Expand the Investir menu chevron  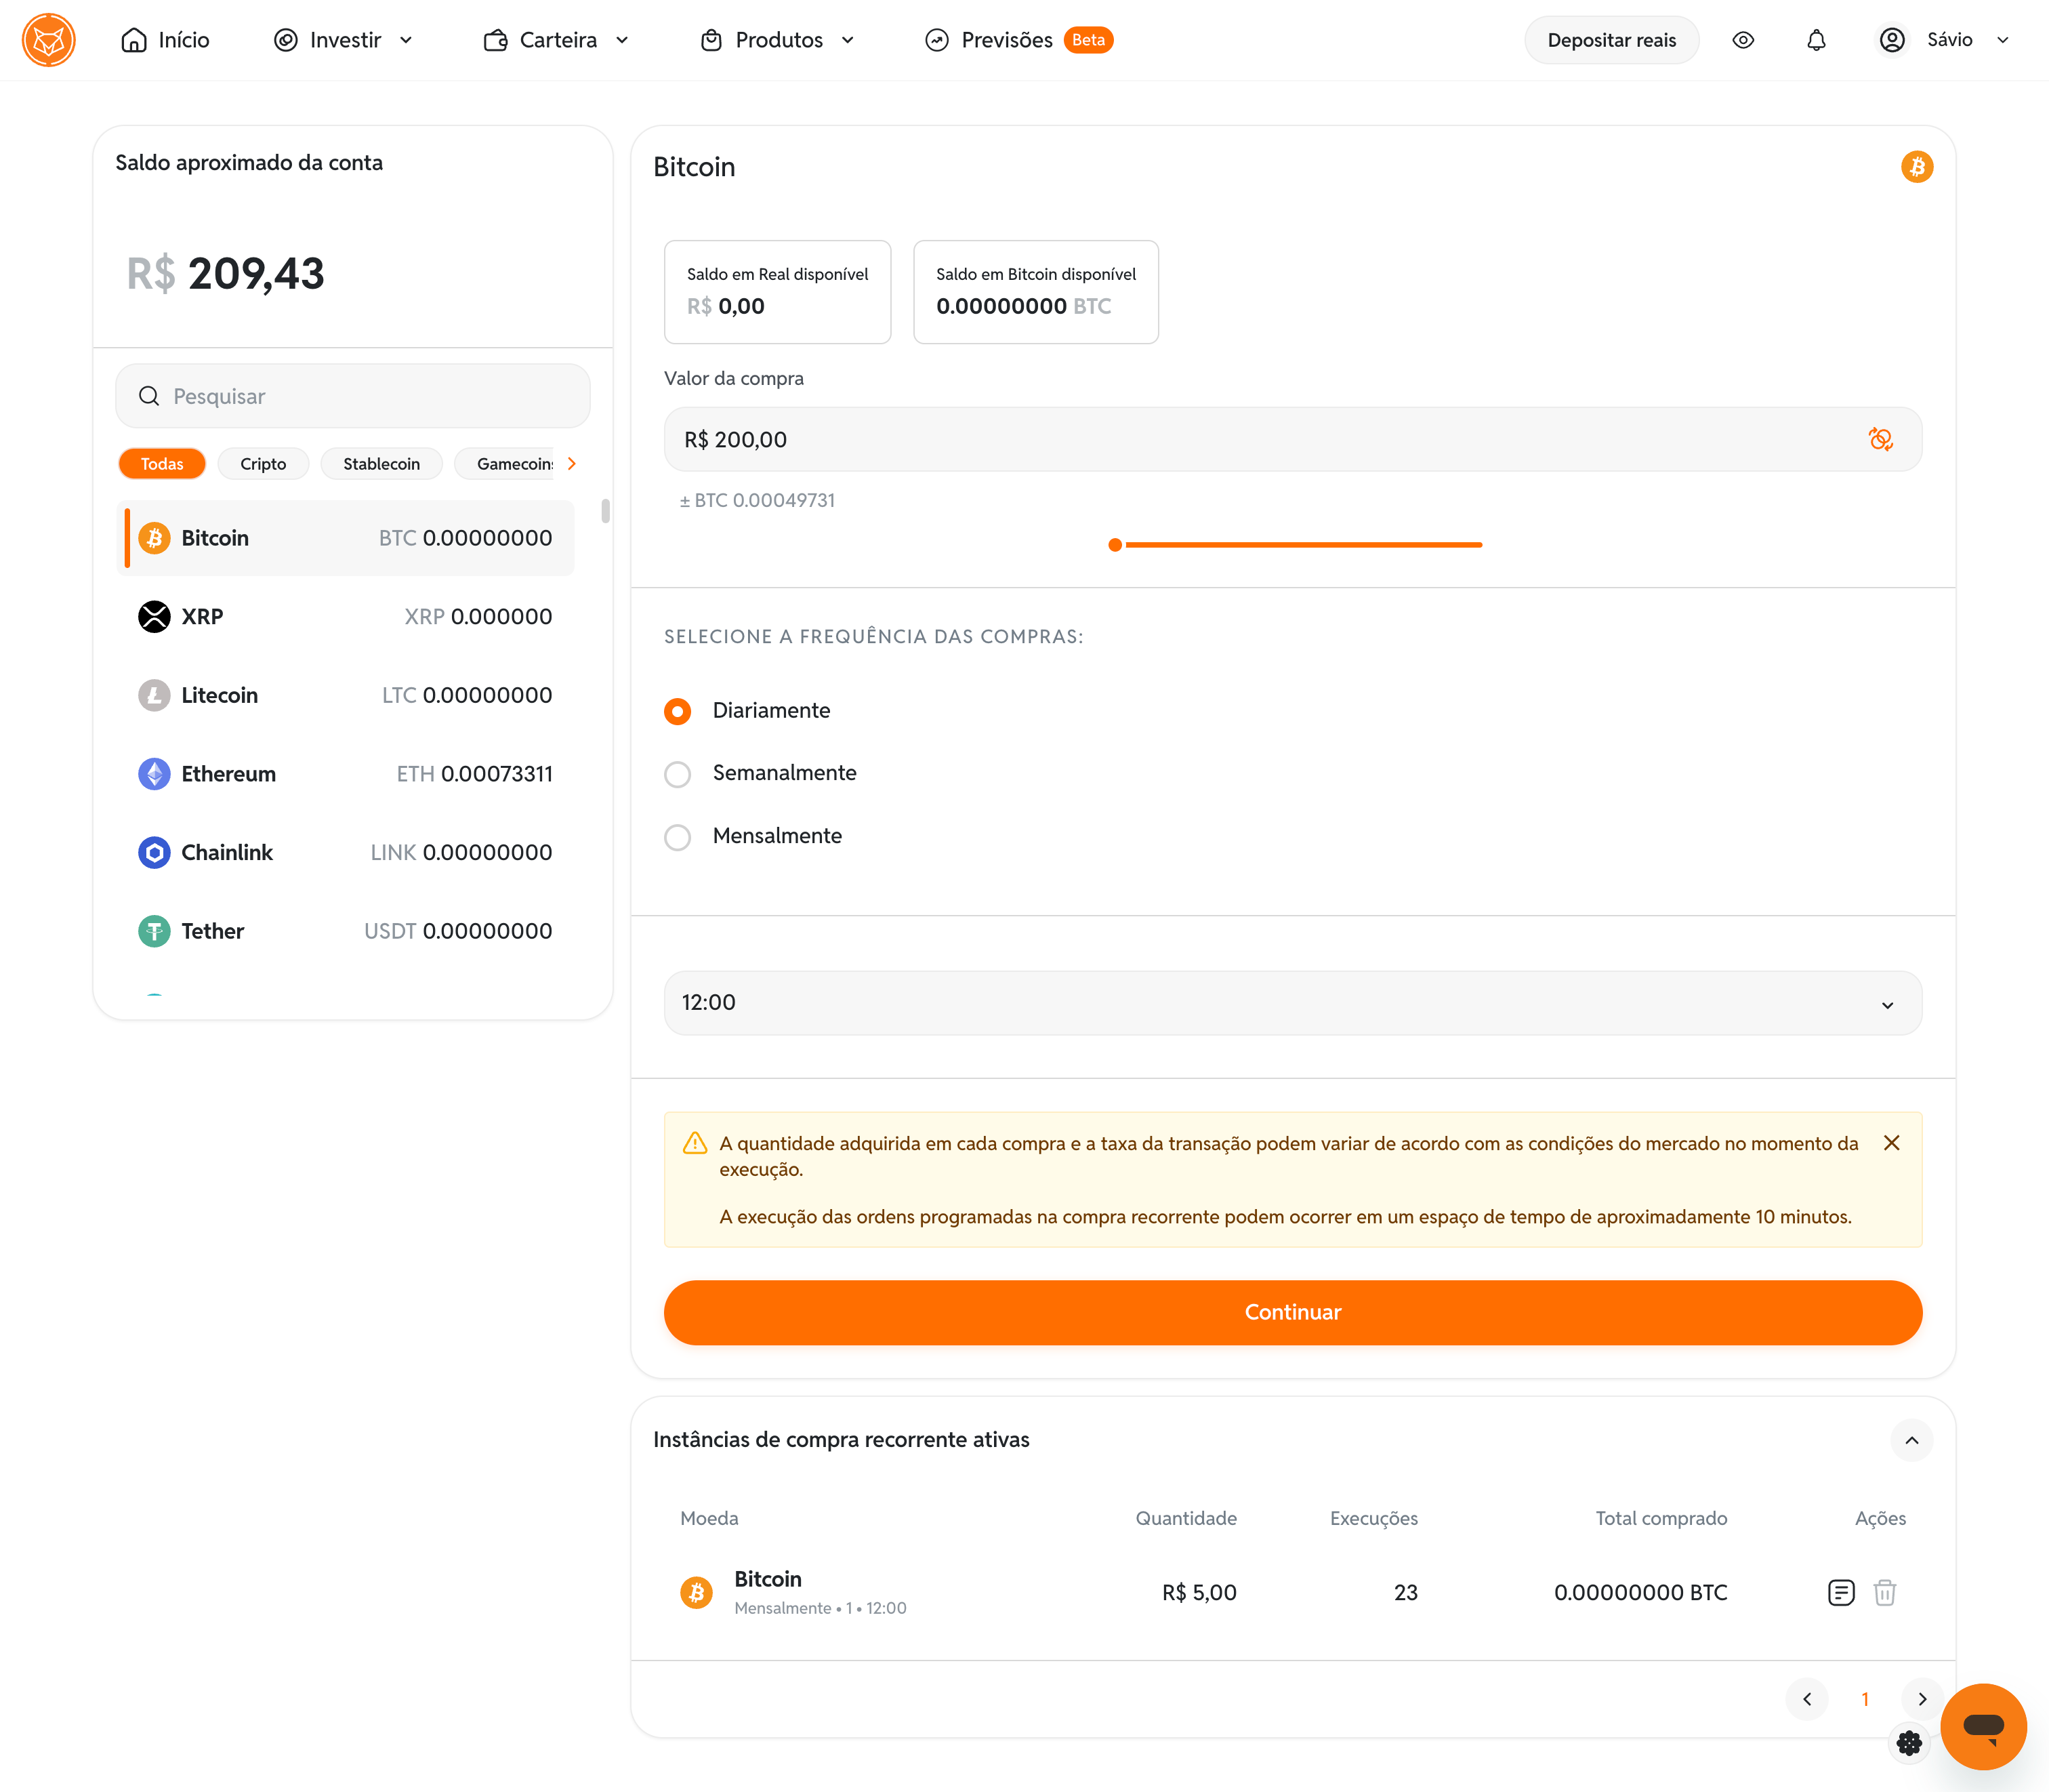click(406, 40)
